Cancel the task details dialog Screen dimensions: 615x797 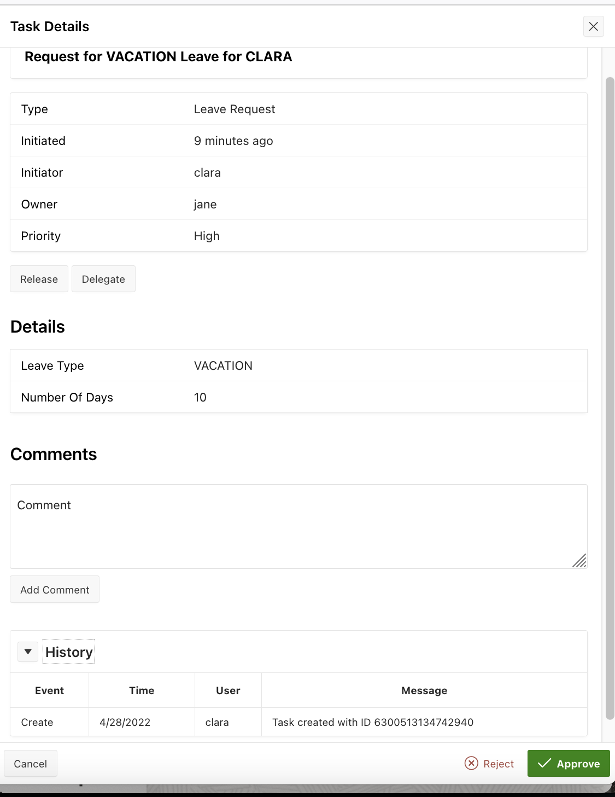pyautogui.click(x=31, y=764)
